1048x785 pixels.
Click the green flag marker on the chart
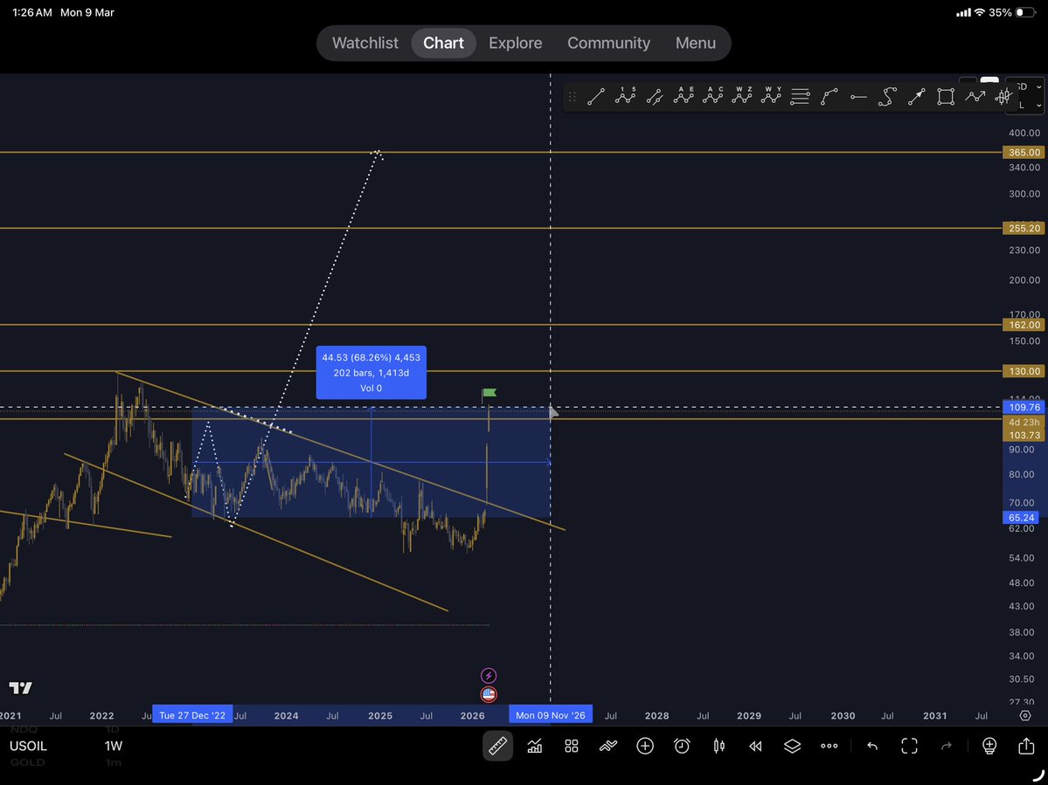[489, 392]
